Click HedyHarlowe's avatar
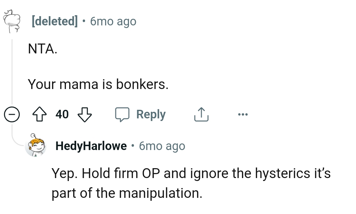 tap(36, 145)
